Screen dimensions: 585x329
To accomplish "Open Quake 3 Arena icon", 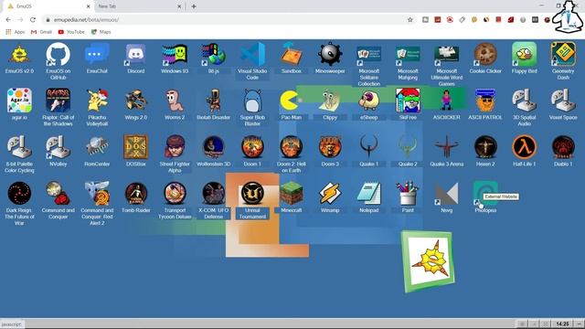I will point(446,147).
